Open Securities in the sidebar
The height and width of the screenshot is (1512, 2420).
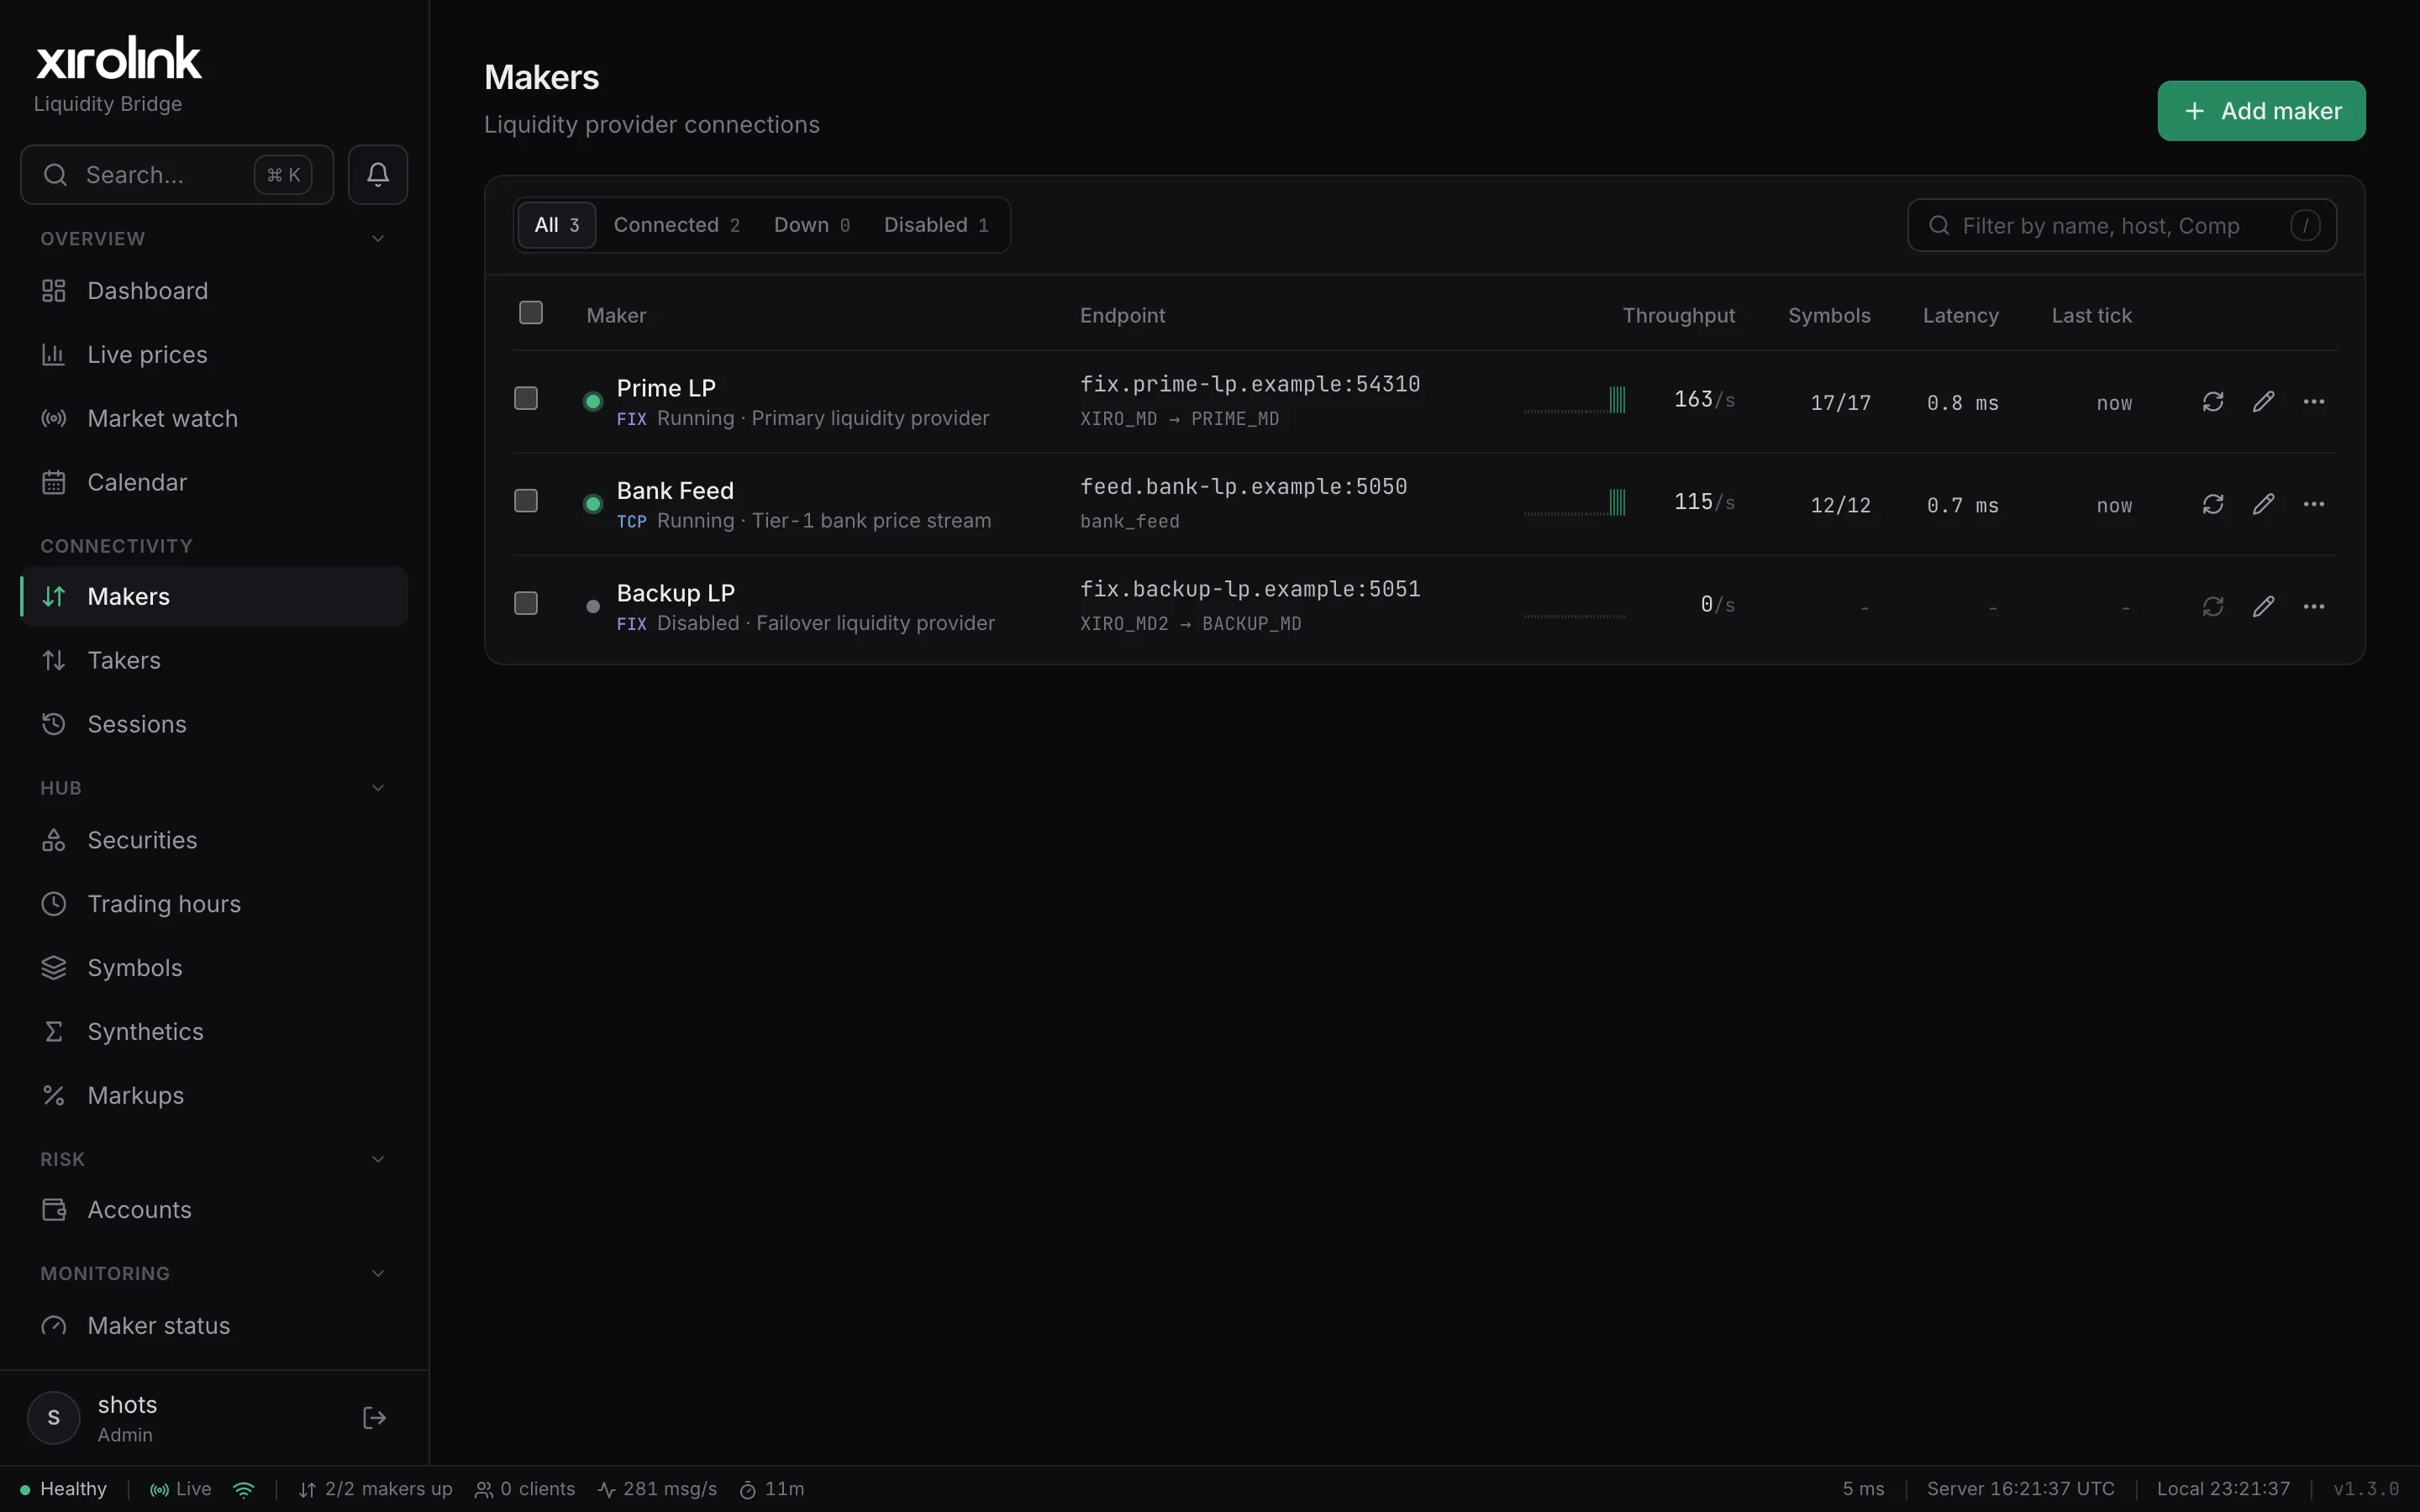(x=214, y=840)
